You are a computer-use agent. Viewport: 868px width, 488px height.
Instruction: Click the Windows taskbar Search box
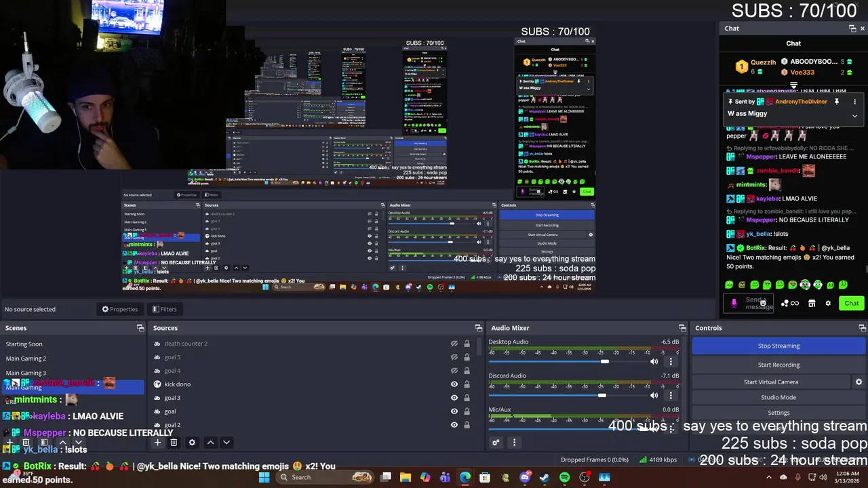click(325, 478)
